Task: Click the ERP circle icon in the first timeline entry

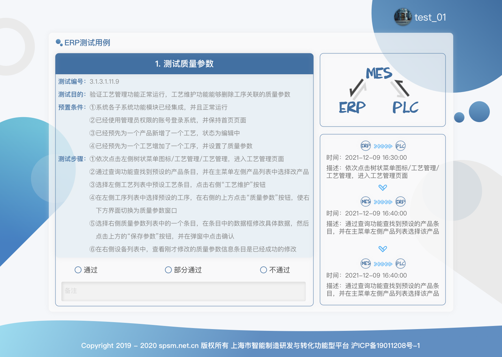Action: (365, 146)
